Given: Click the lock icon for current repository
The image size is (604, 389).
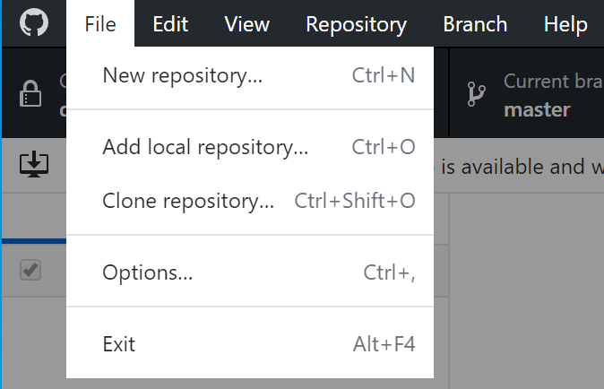Looking at the screenshot, I should 30,93.
